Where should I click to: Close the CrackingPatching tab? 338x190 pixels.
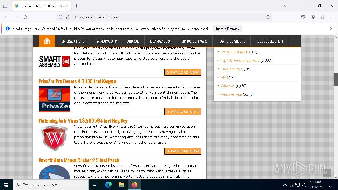(67, 6)
